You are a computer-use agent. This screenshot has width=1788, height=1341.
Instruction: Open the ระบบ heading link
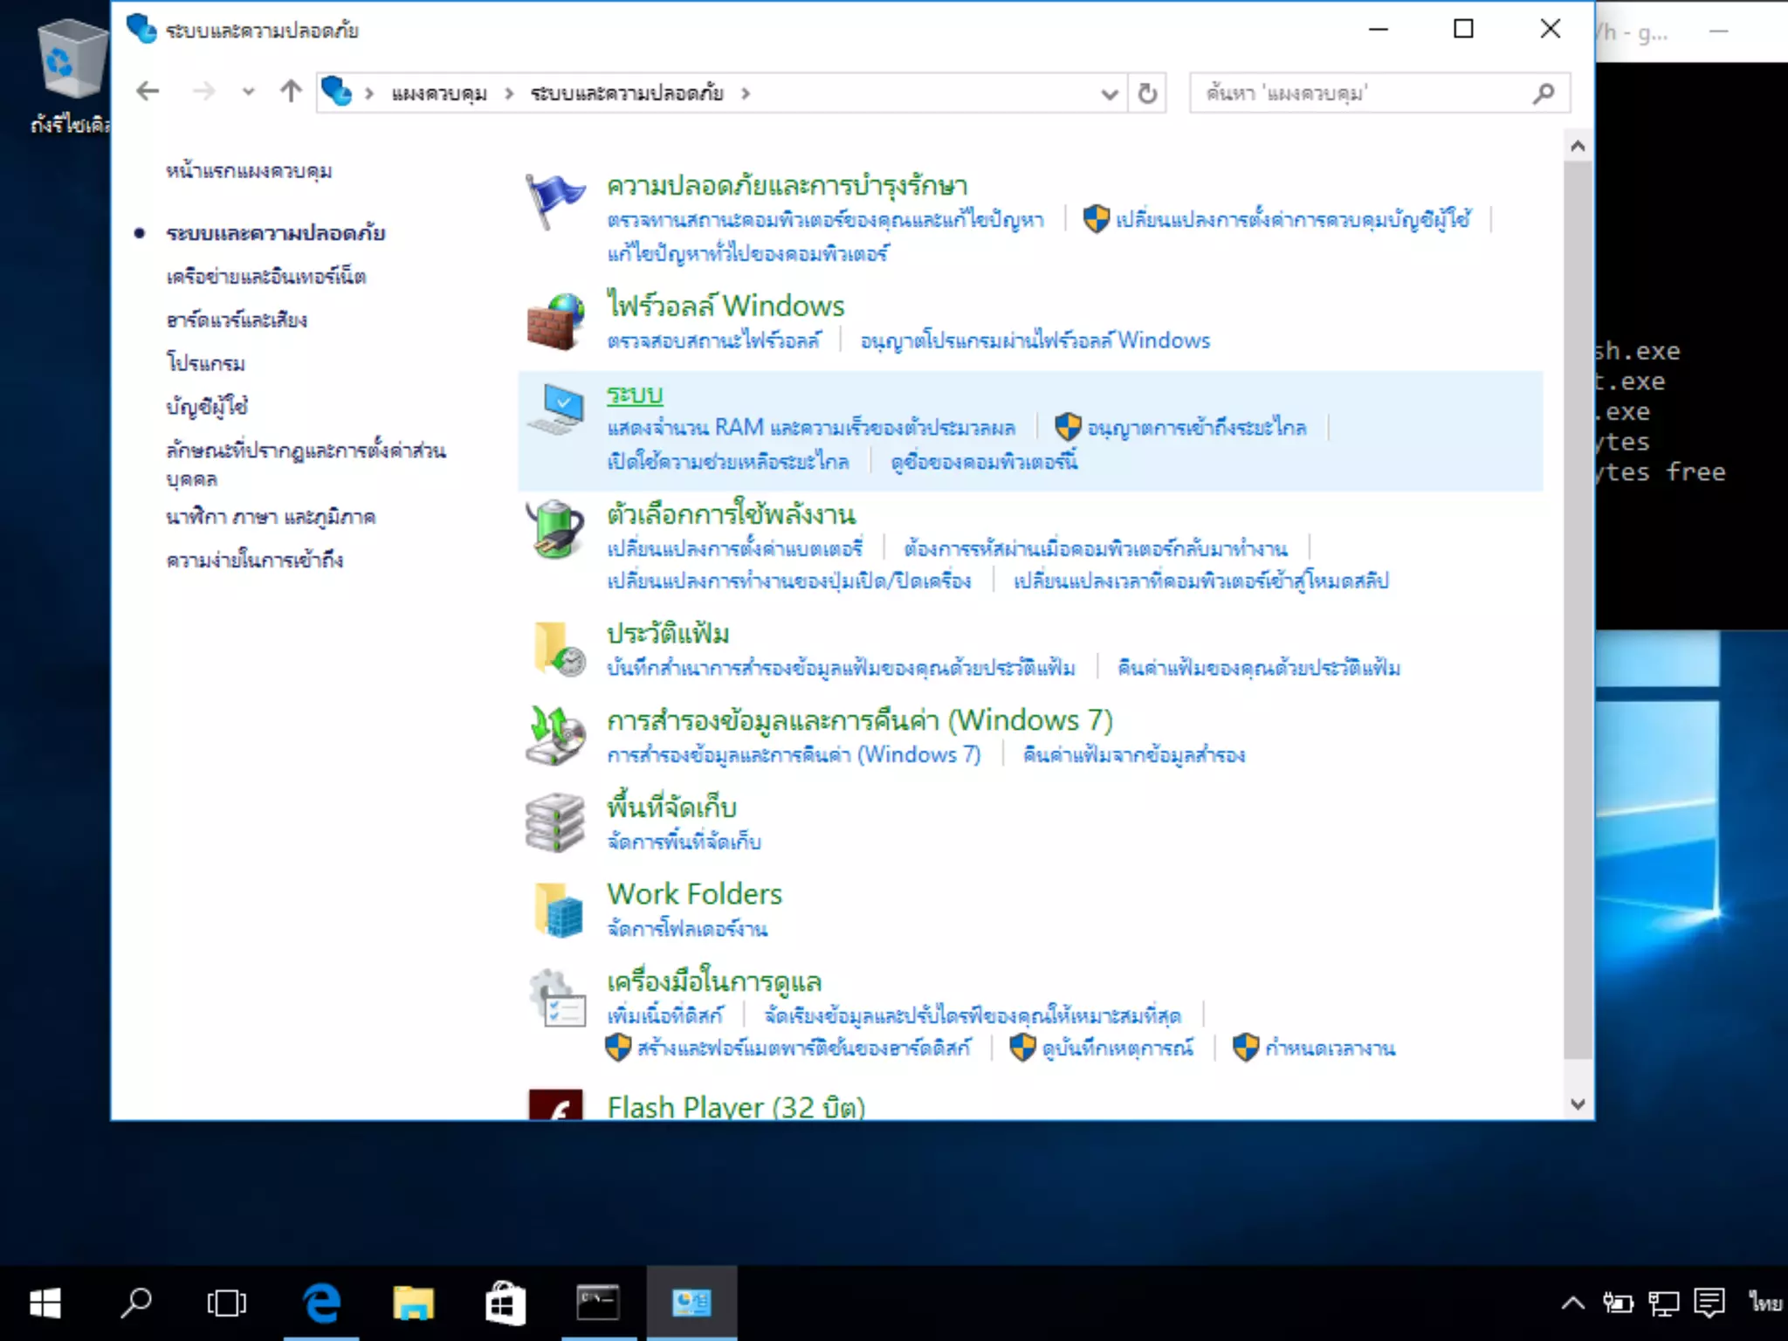click(x=635, y=395)
